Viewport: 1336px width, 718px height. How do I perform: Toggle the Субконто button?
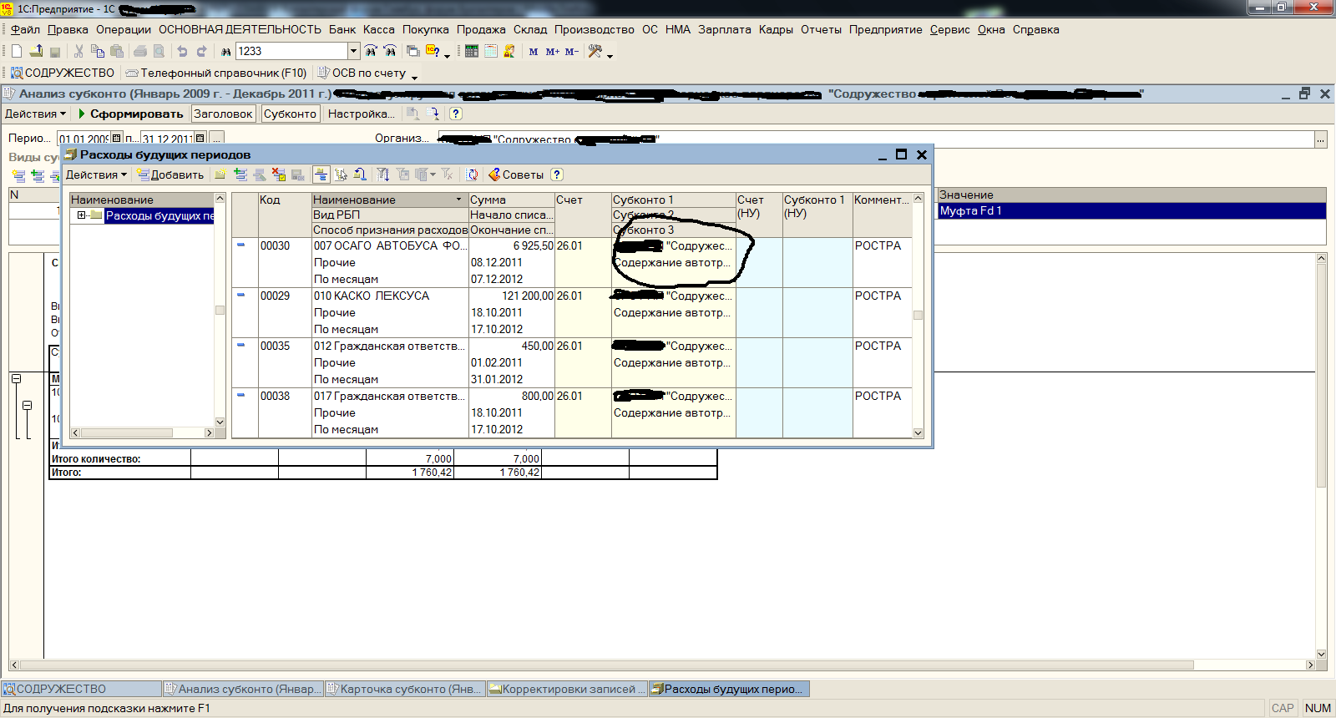pos(290,114)
